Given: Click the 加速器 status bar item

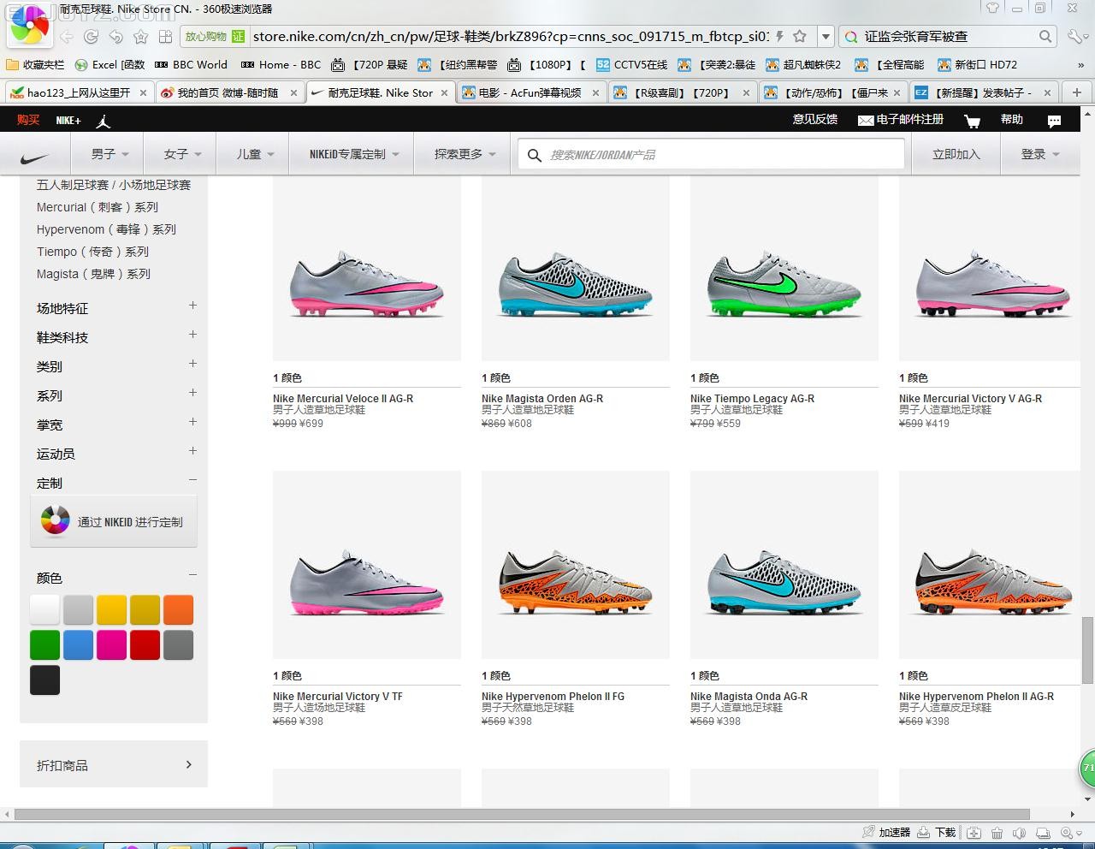Looking at the screenshot, I should point(886,832).
